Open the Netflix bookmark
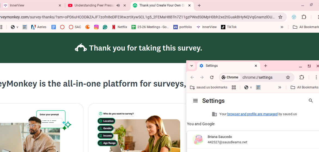The height and width of the screenshot is (152, 319). click(x=119, y=27)
